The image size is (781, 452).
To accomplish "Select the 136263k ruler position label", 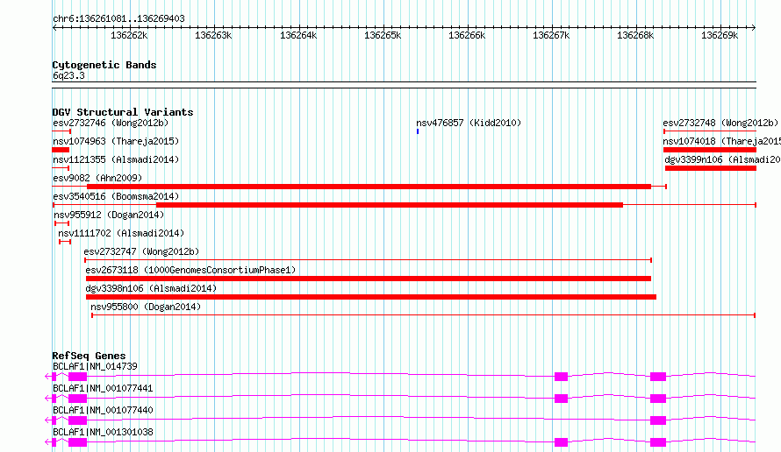I will pyautogui.click(x=213, y=35).
